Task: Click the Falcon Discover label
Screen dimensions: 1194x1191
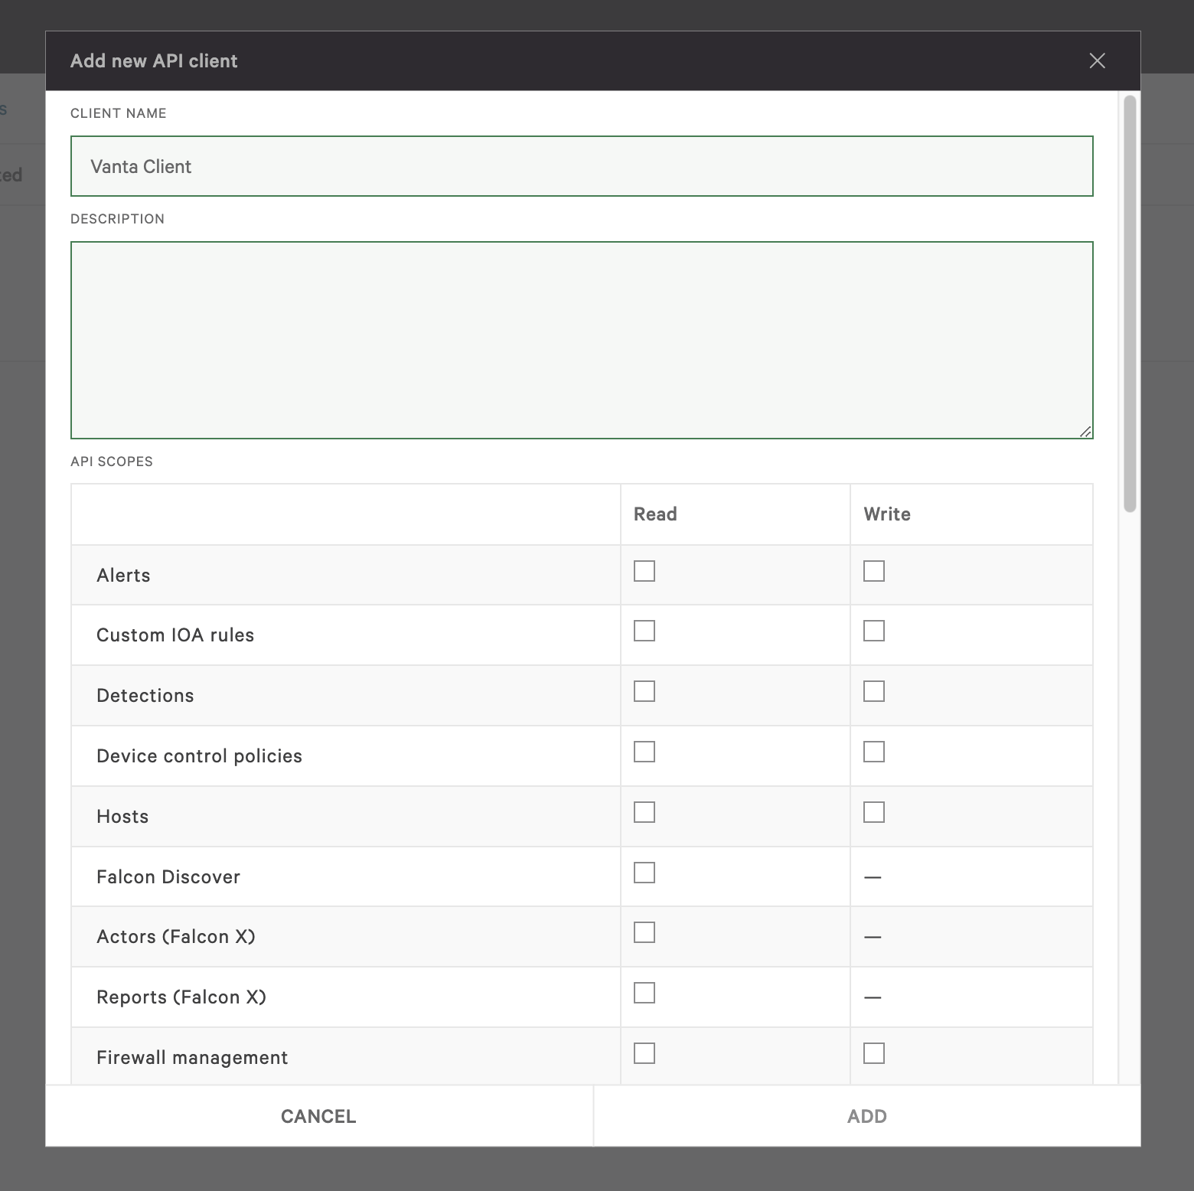Action: click(168, 877)
